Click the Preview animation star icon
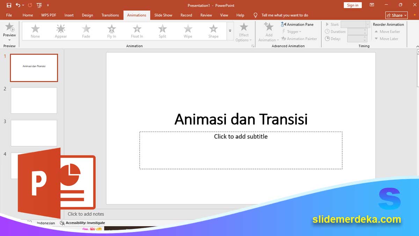Screen dimensions: 419x236 tap(9, 27)
